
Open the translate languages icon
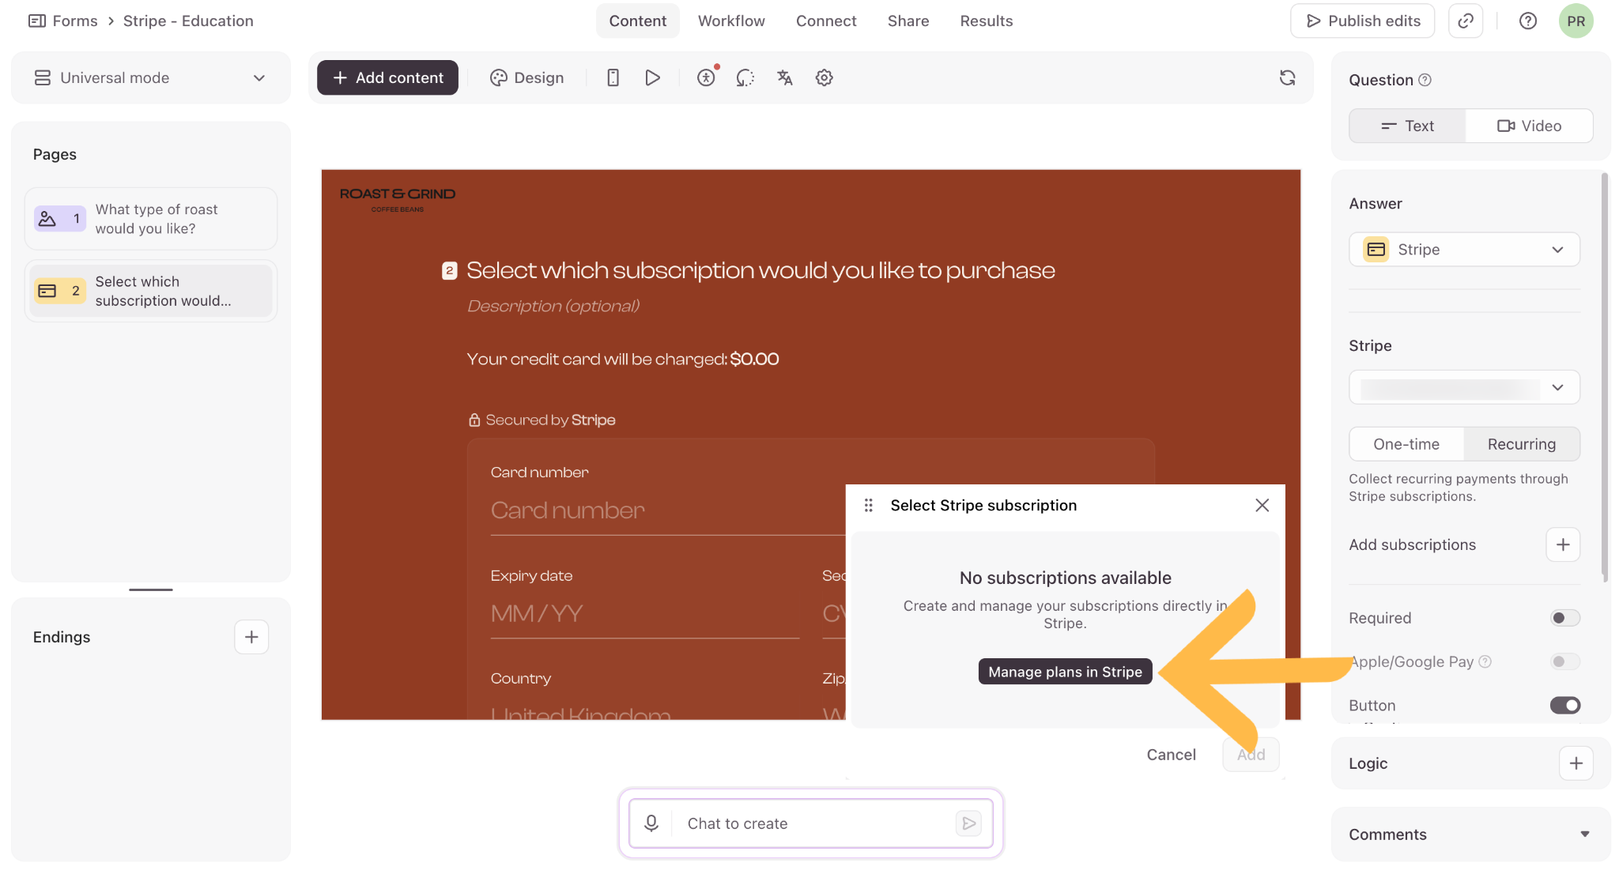[784, 77]
